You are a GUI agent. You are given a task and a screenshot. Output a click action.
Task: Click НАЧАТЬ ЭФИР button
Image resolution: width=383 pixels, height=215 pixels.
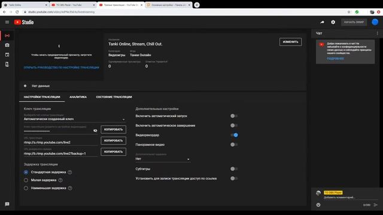click(x=354, y=22)
